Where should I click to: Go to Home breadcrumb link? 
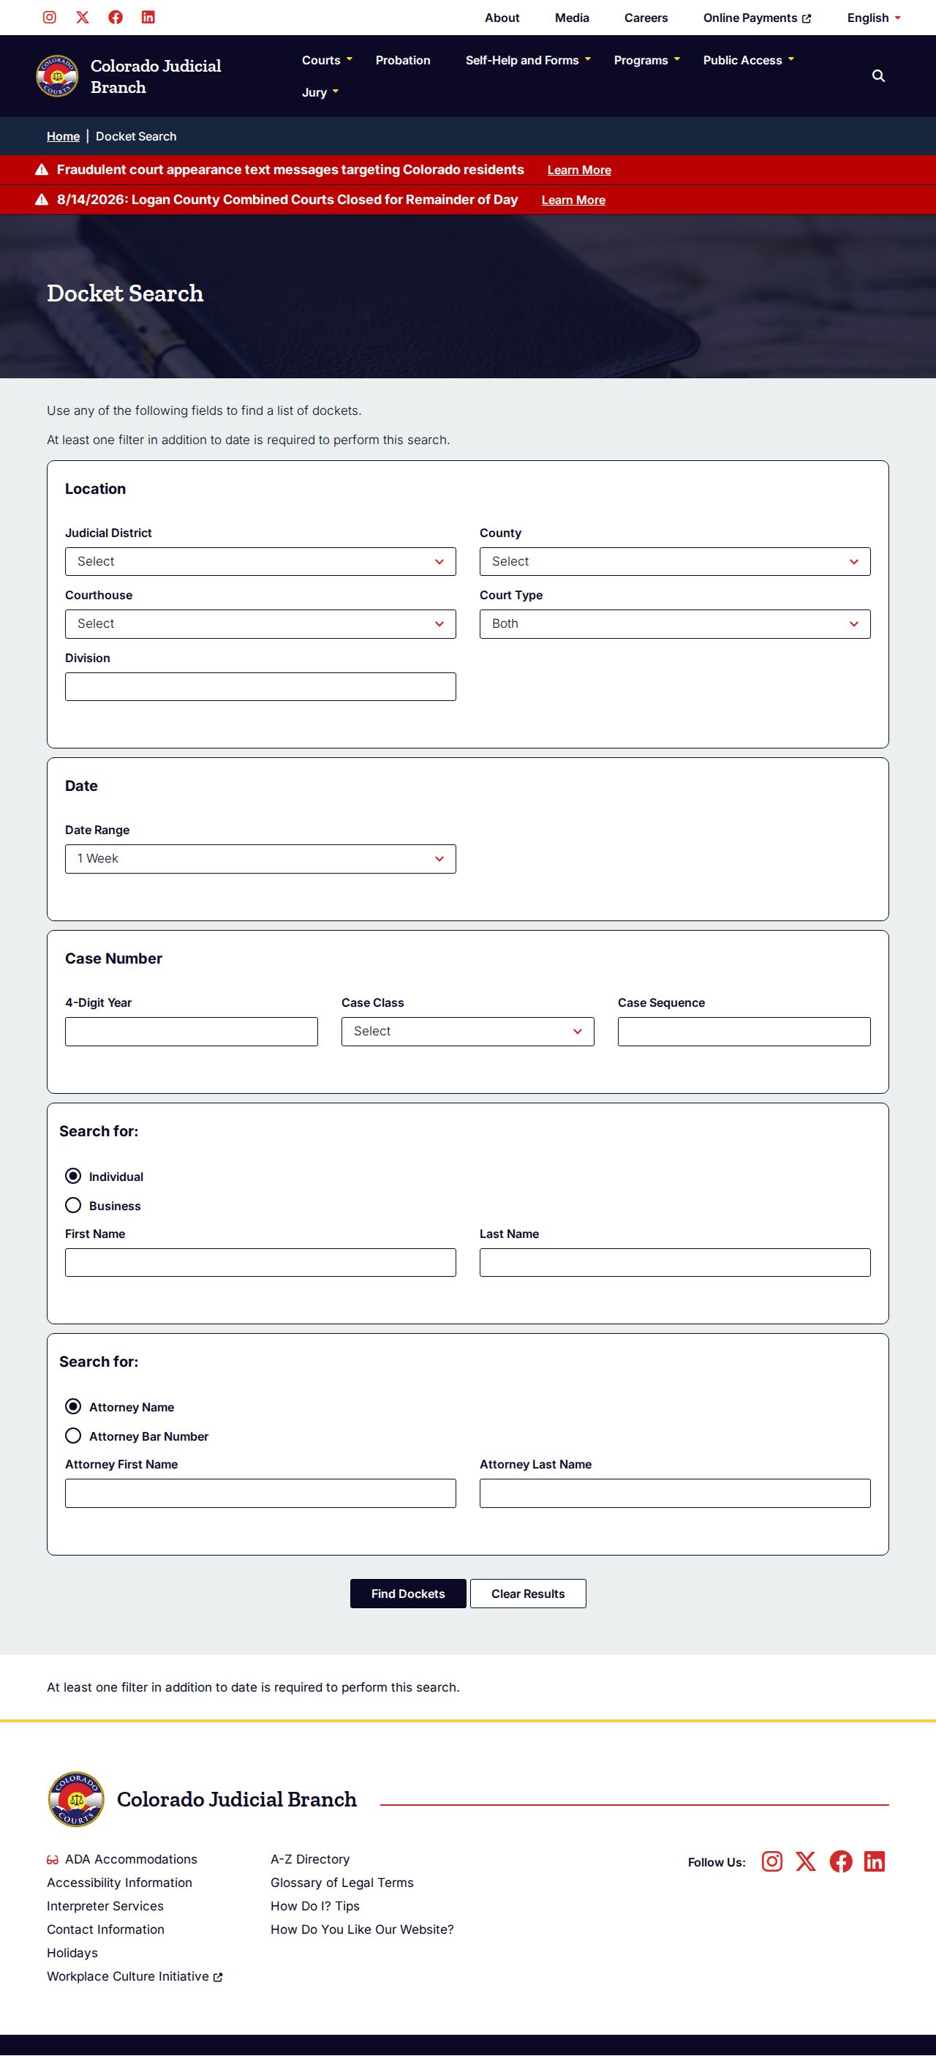pos(63,137)
